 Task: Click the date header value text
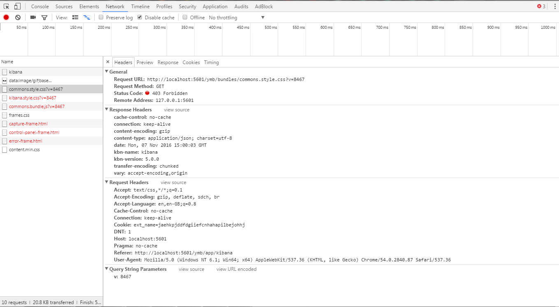(x=167, y=145)
